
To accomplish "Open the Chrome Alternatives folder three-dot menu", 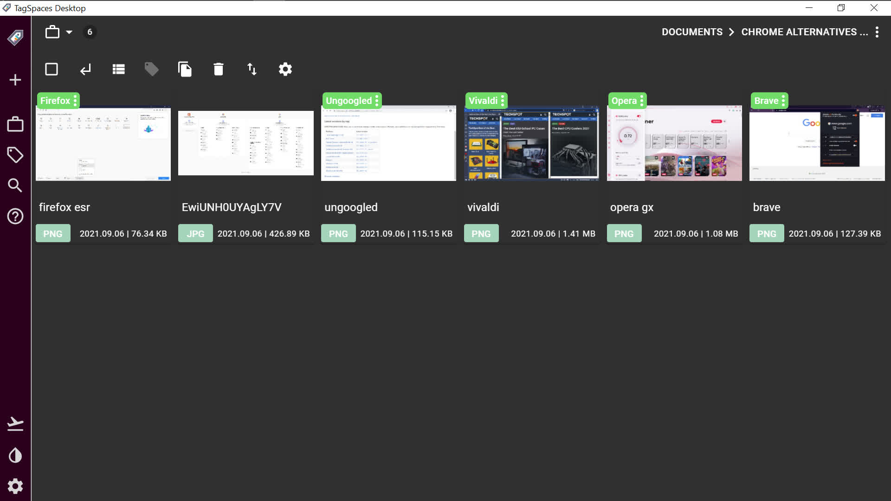I will 877,32.
